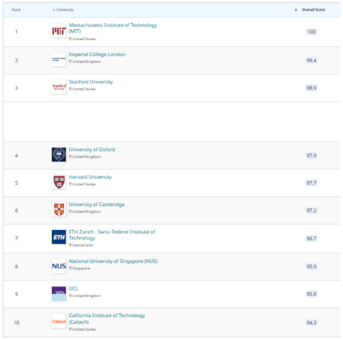Open the University of Cambridge crest logo

click(x=59, y=209)
